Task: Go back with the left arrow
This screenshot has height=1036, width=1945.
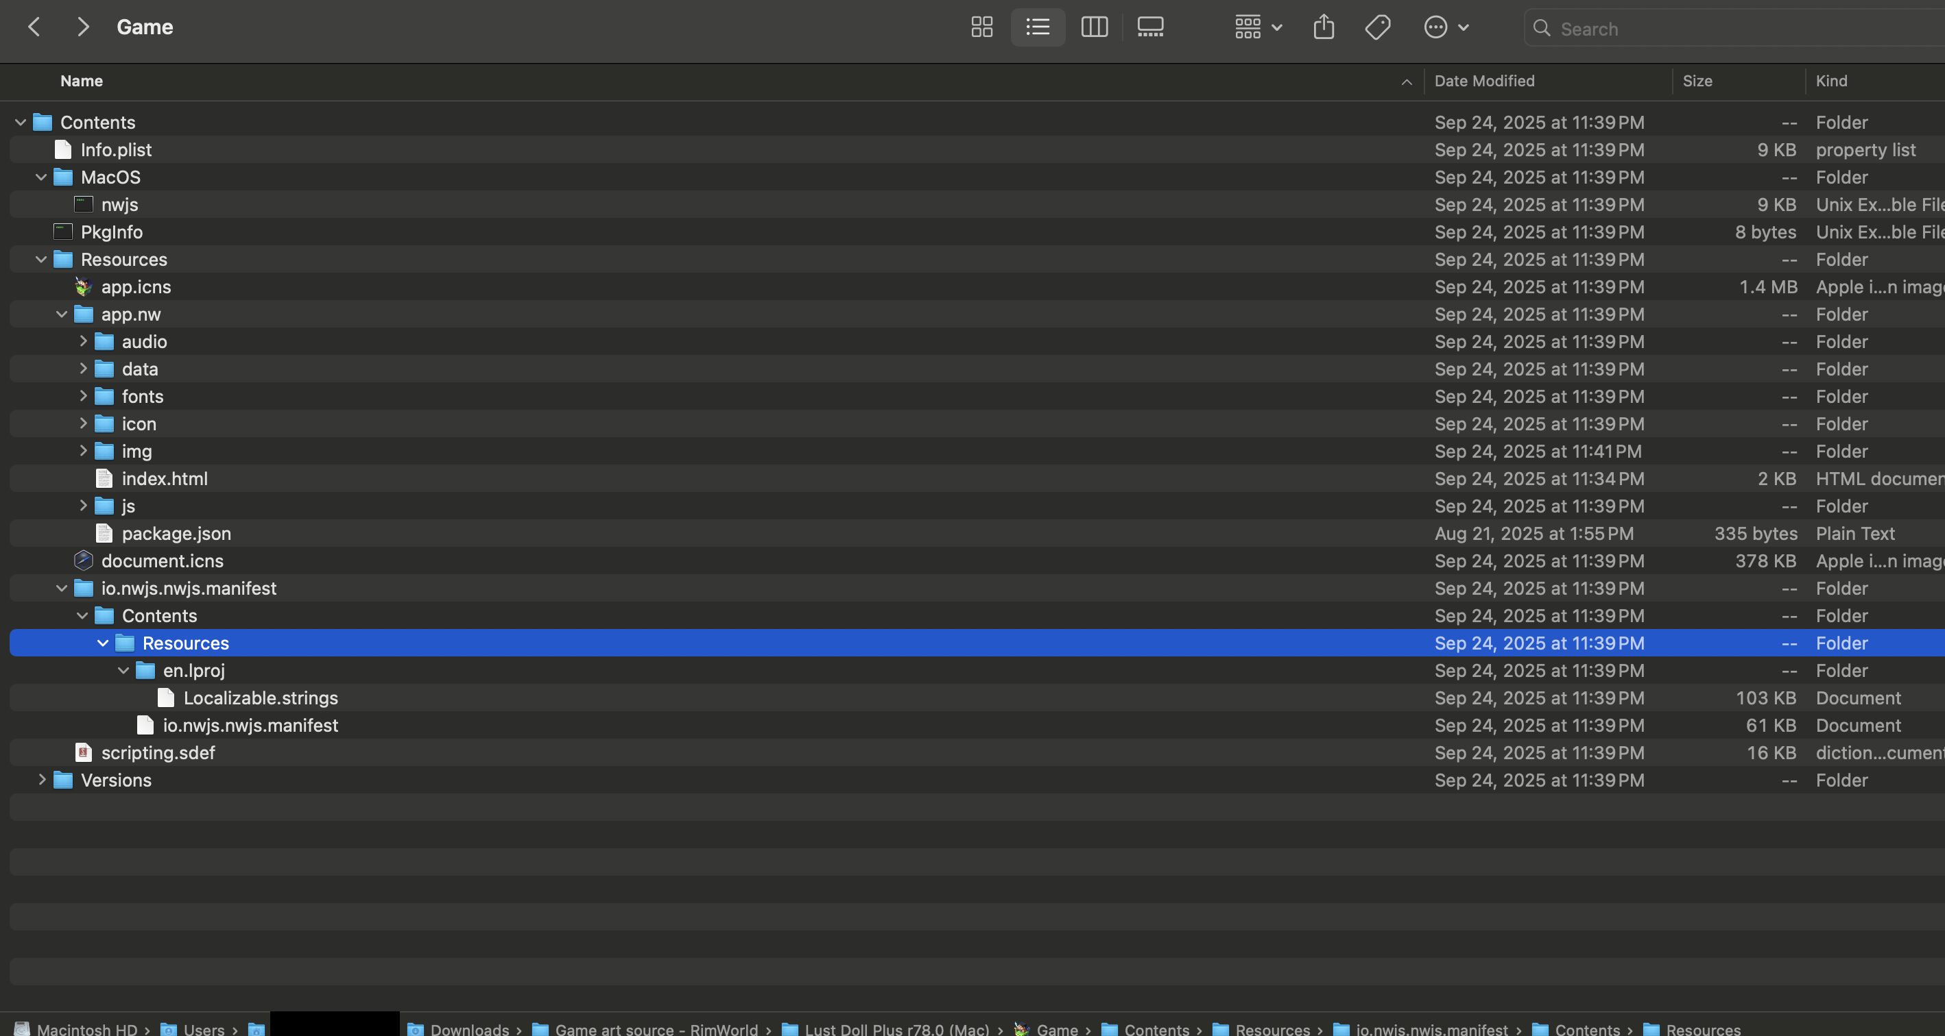Action: pyautogui.click(x=34, y=28)
